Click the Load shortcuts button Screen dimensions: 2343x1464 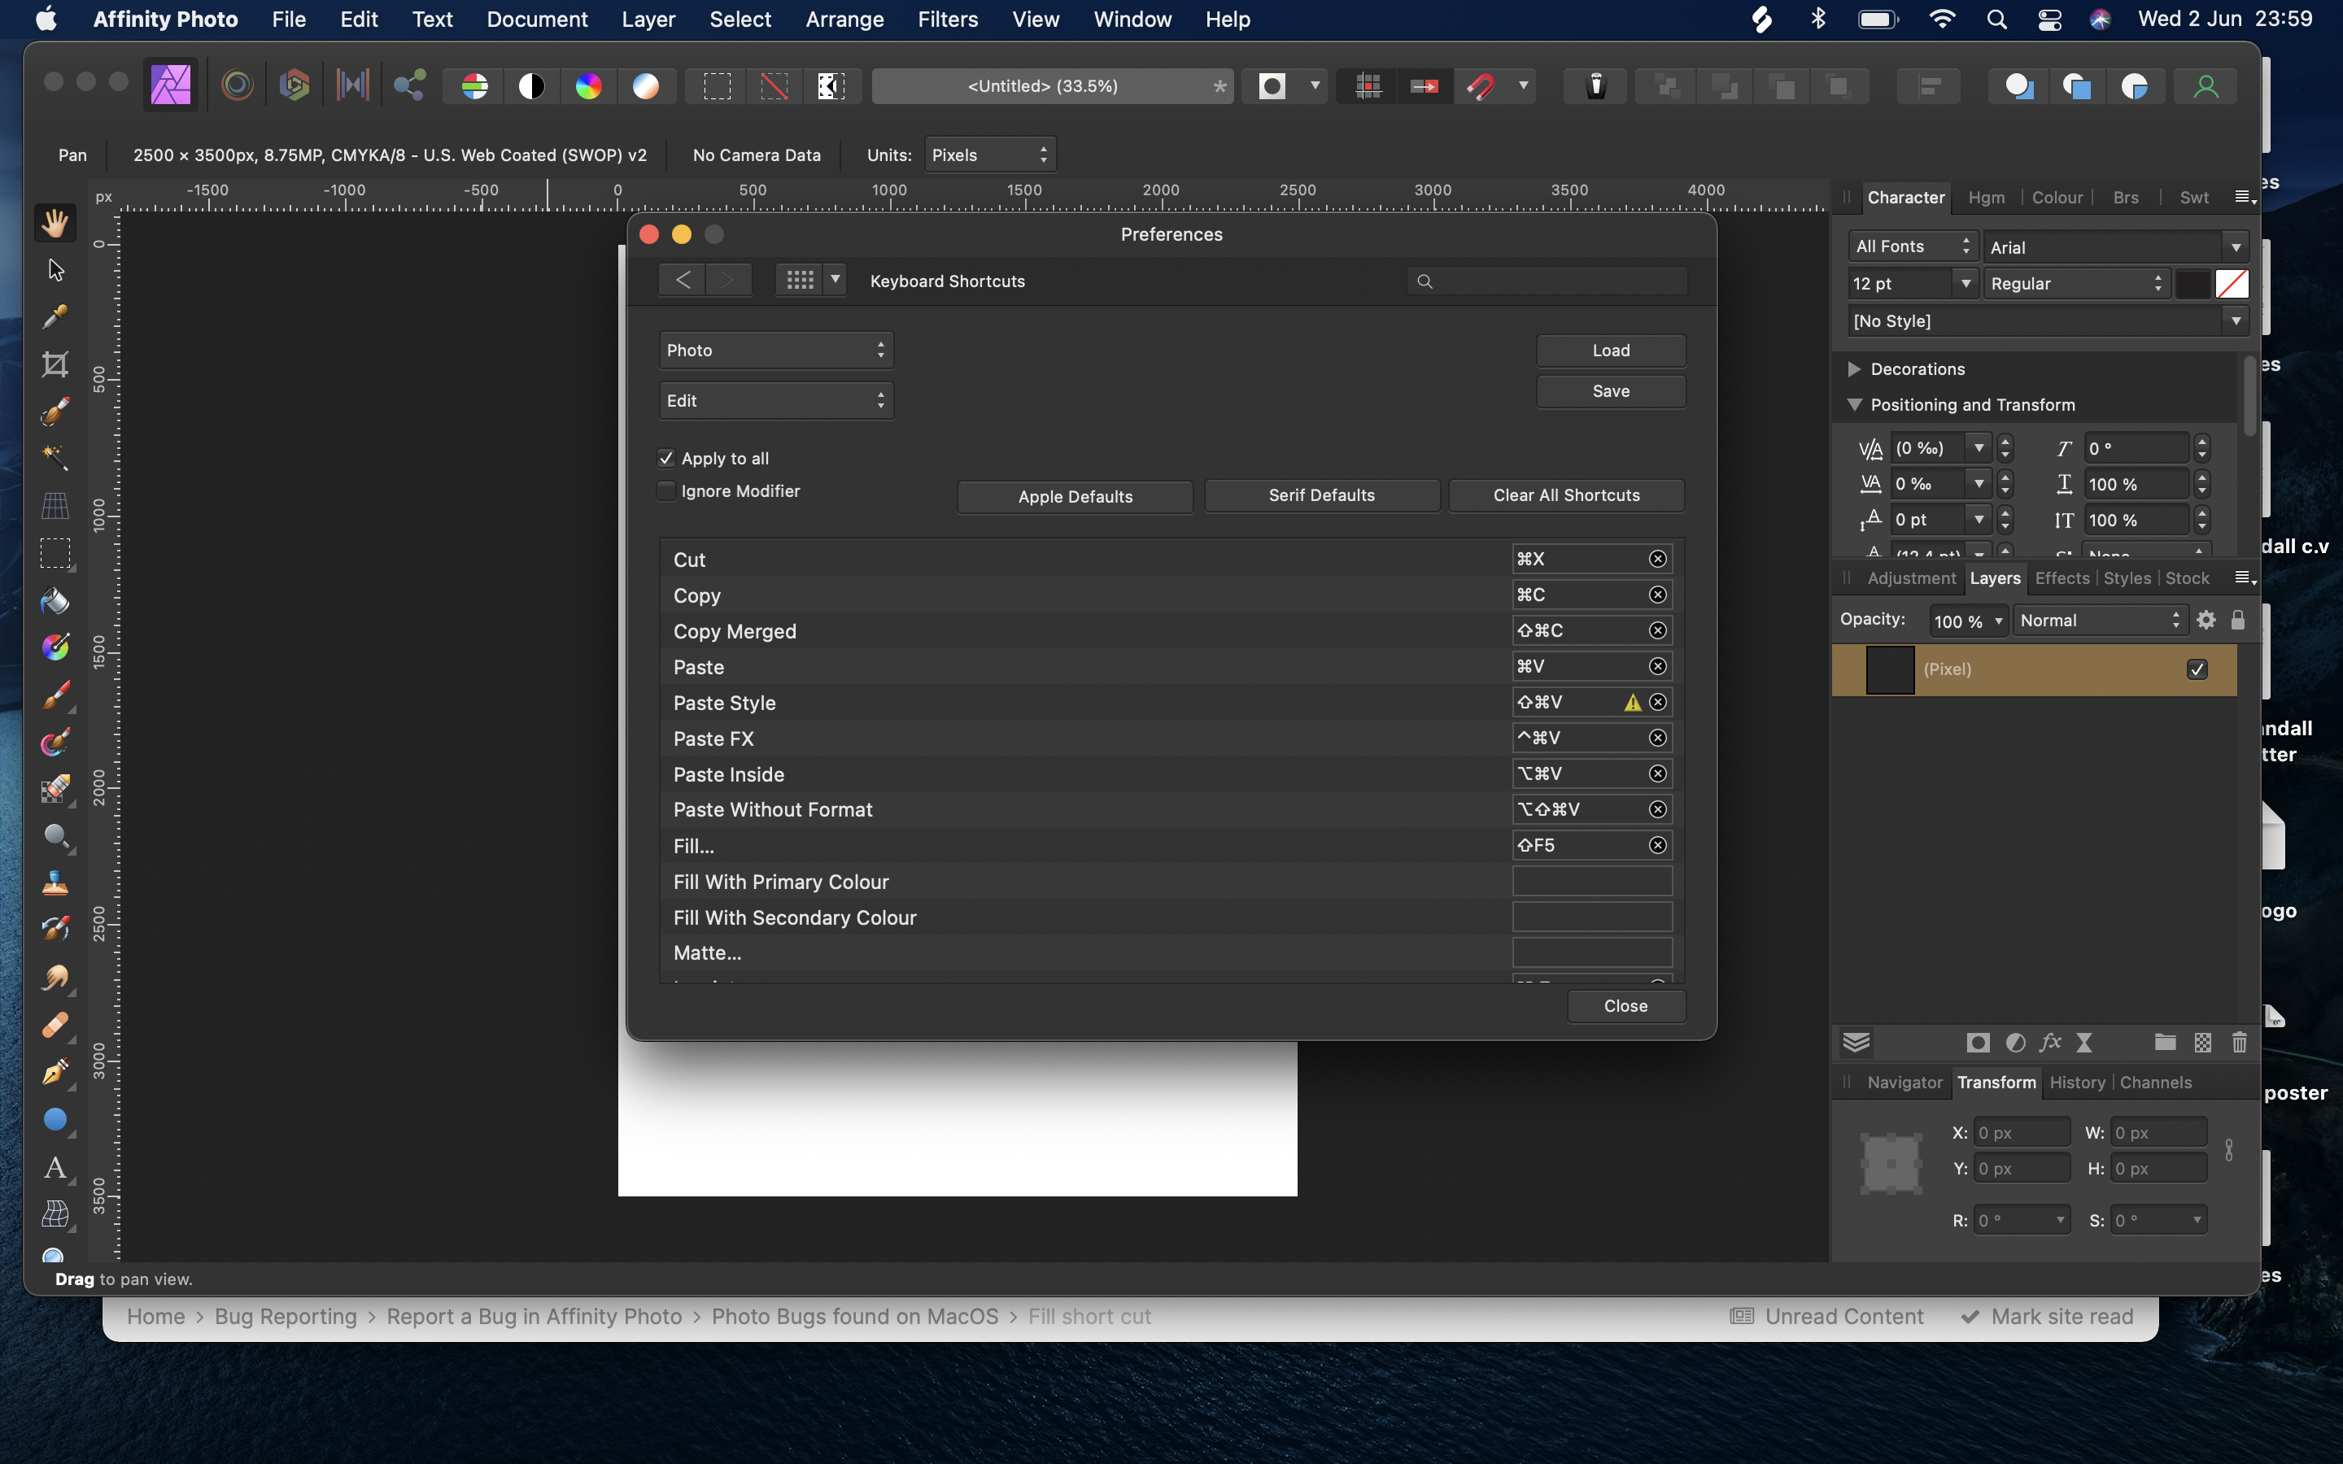(1610, 351)
